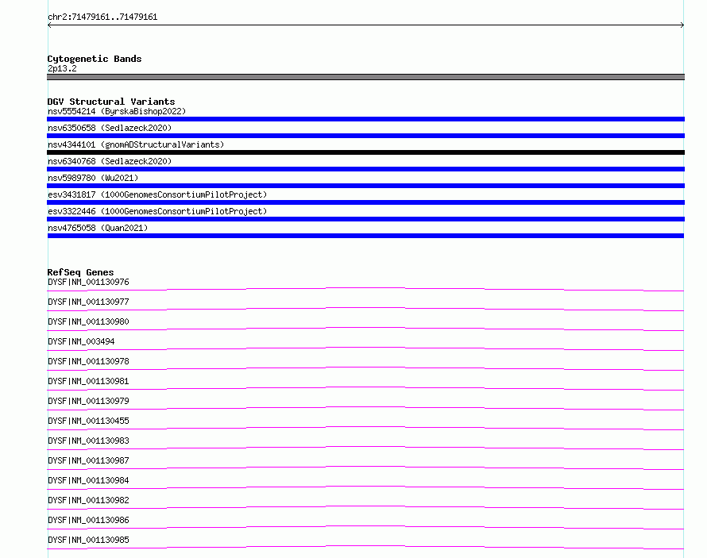Click the blue bar under esv3322446
Viewport: 707px width, 558px height.
pos(365,219)
